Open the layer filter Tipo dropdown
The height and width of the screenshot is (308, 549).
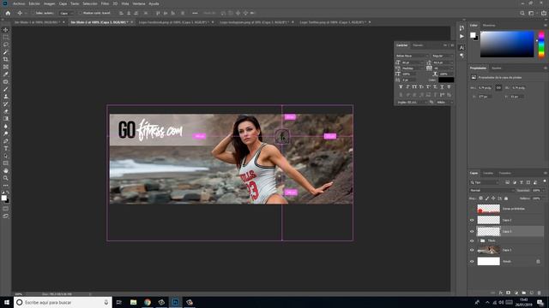(x=485, y=182)
